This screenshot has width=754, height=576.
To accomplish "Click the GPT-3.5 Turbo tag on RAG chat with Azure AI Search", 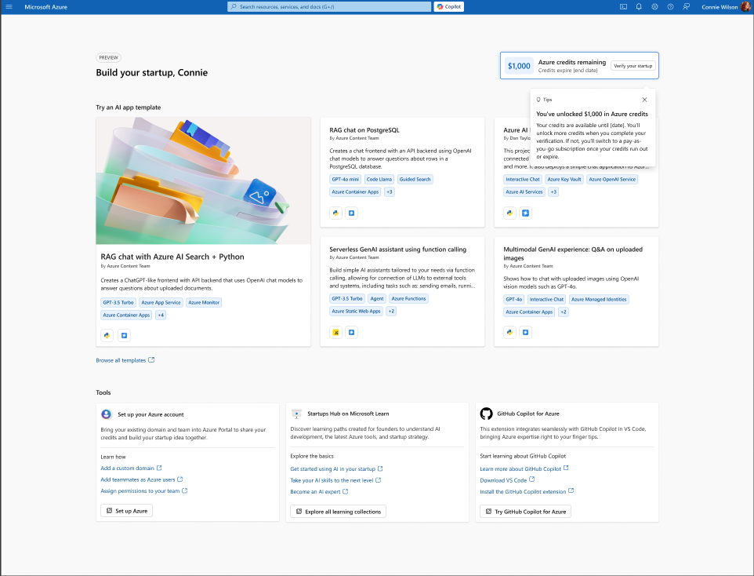I will 118,302.
